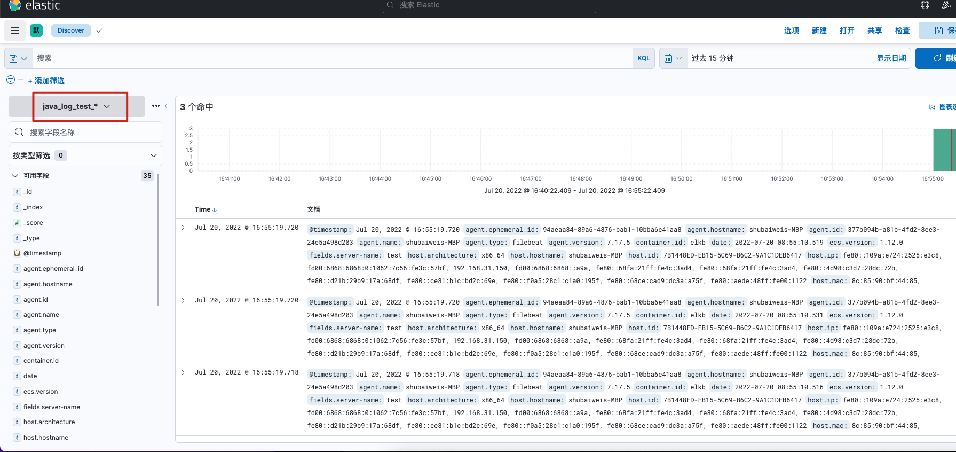
Task: Click in the 搜索 Elastic global search field
Action: [x=489, y=5]
